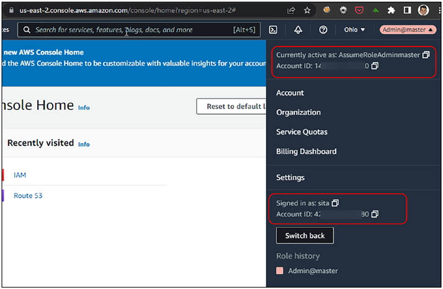Open the Account menu item

click(290, 92)
